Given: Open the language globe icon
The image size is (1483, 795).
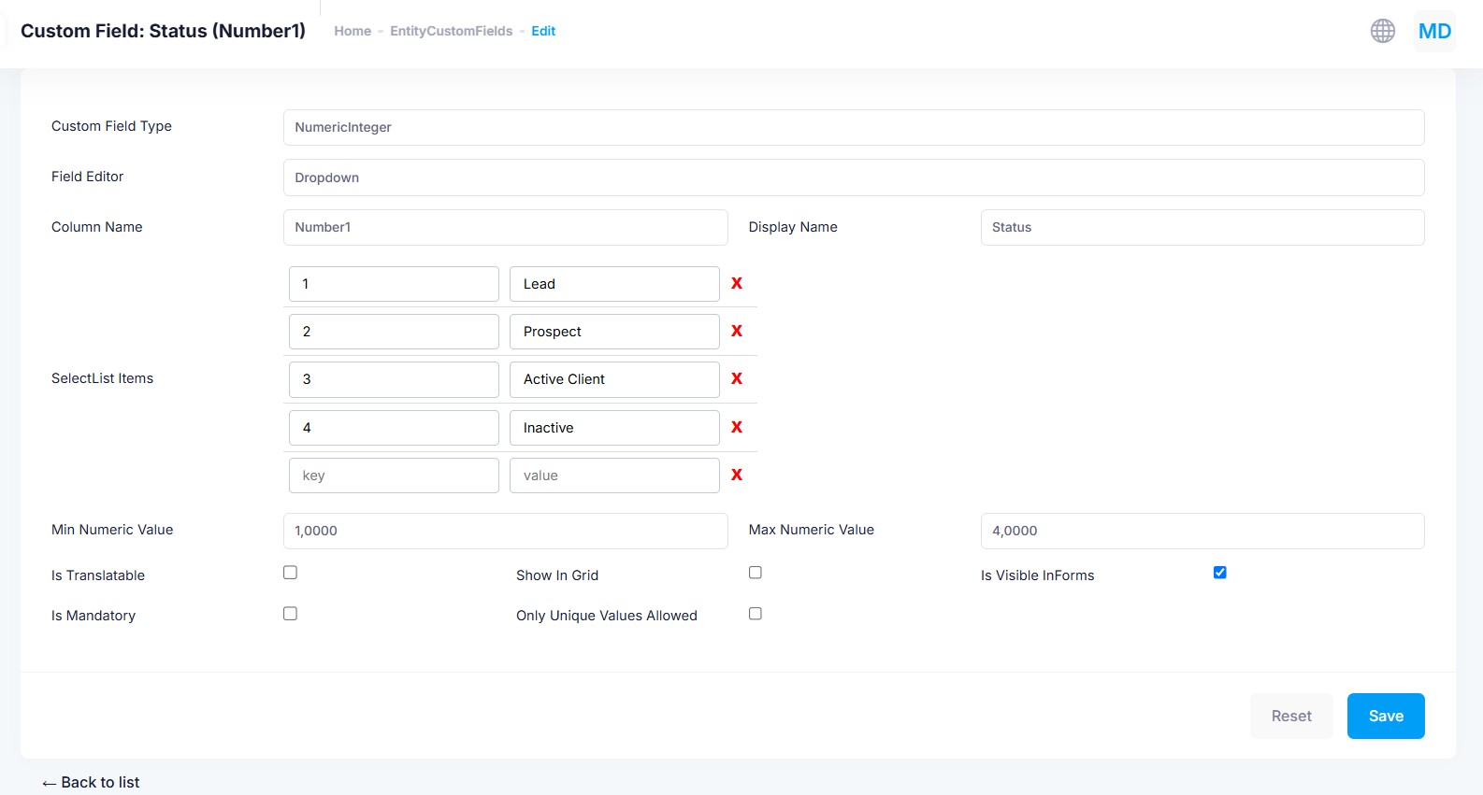Looking at the screenshot, I should 1382,31.
